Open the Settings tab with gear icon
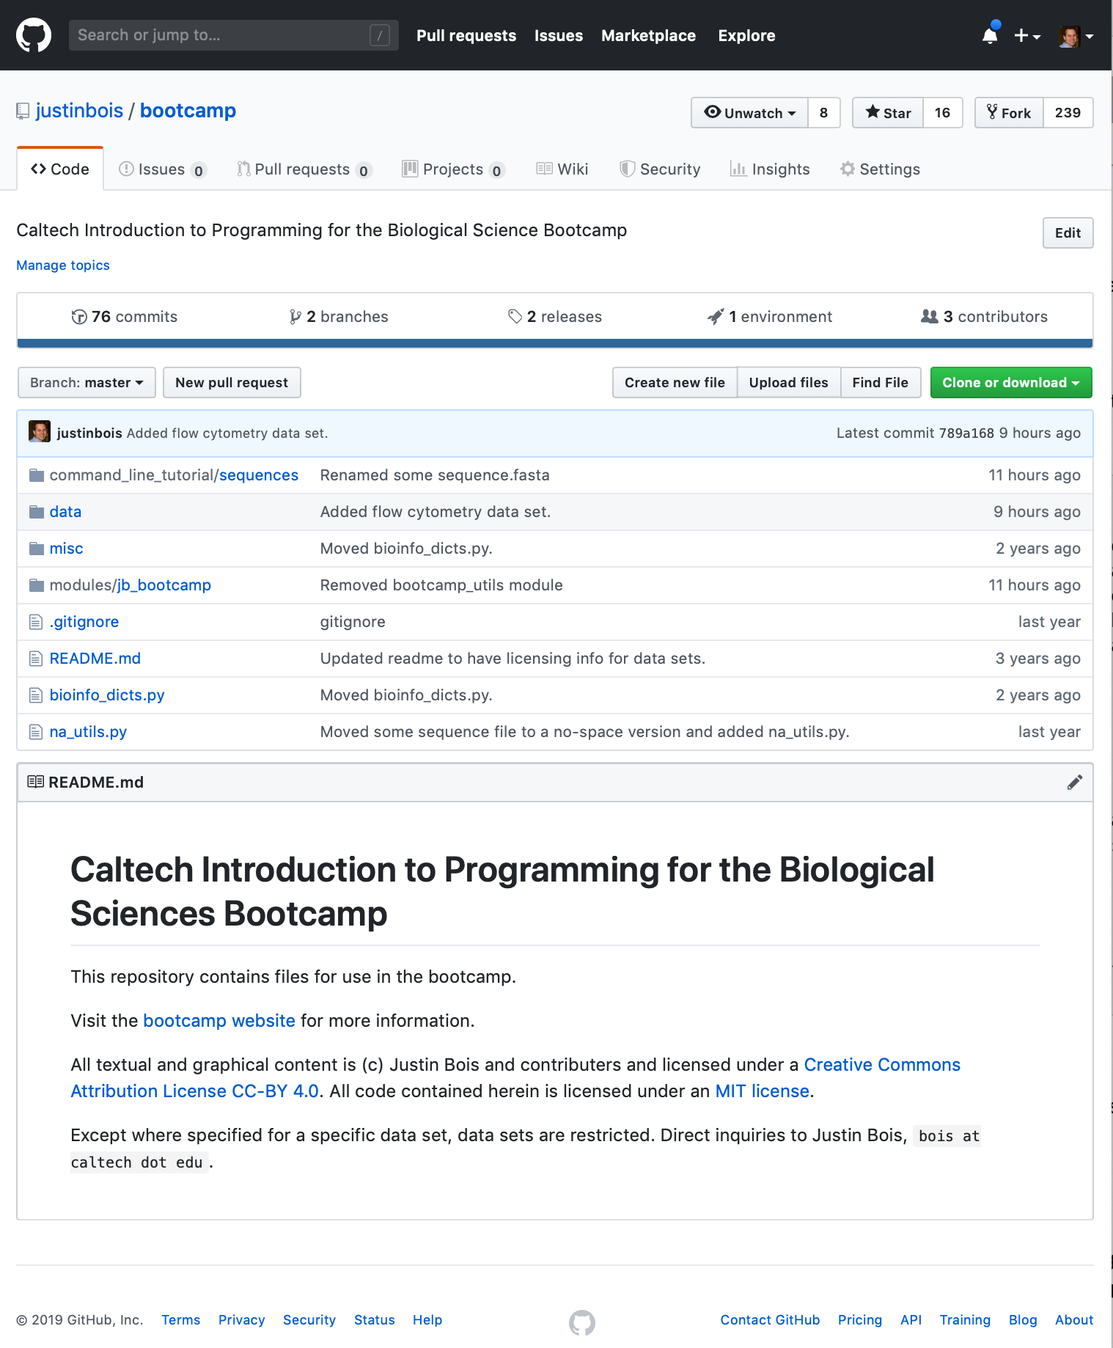 click(x=880, y=169)
